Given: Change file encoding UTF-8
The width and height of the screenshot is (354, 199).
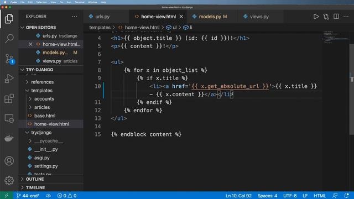Looking at the screenshot, I should (290, 196).
